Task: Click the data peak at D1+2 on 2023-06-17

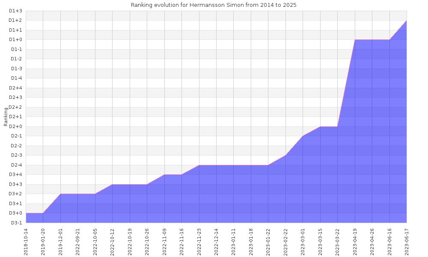Action: tap(406, 21)
